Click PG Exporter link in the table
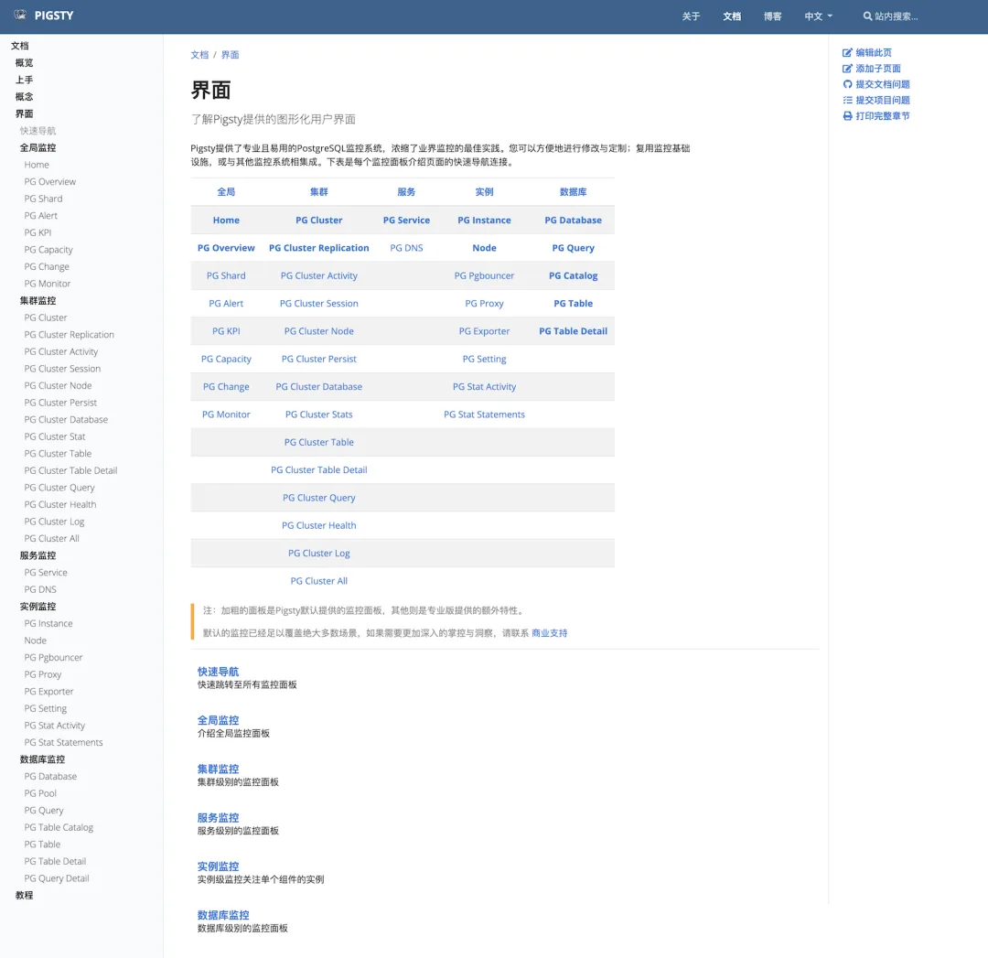The image size is (988, 958). tap(485, 331)
